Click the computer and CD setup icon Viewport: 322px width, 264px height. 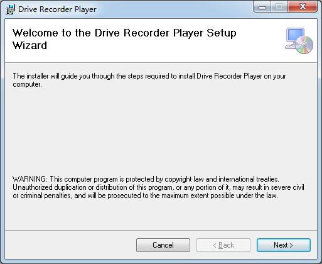coord(299,41)
